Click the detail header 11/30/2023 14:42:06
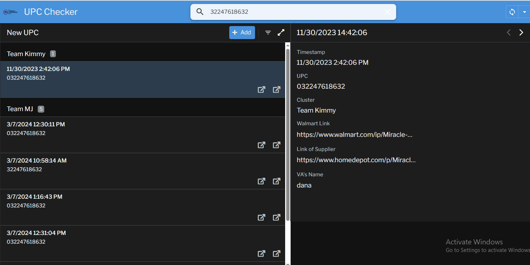 click(x=332, y=33)
